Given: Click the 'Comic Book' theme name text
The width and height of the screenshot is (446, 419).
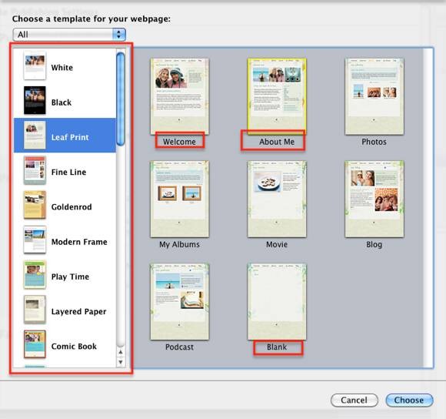Looking at the screenshot, I should coord(74,347).
